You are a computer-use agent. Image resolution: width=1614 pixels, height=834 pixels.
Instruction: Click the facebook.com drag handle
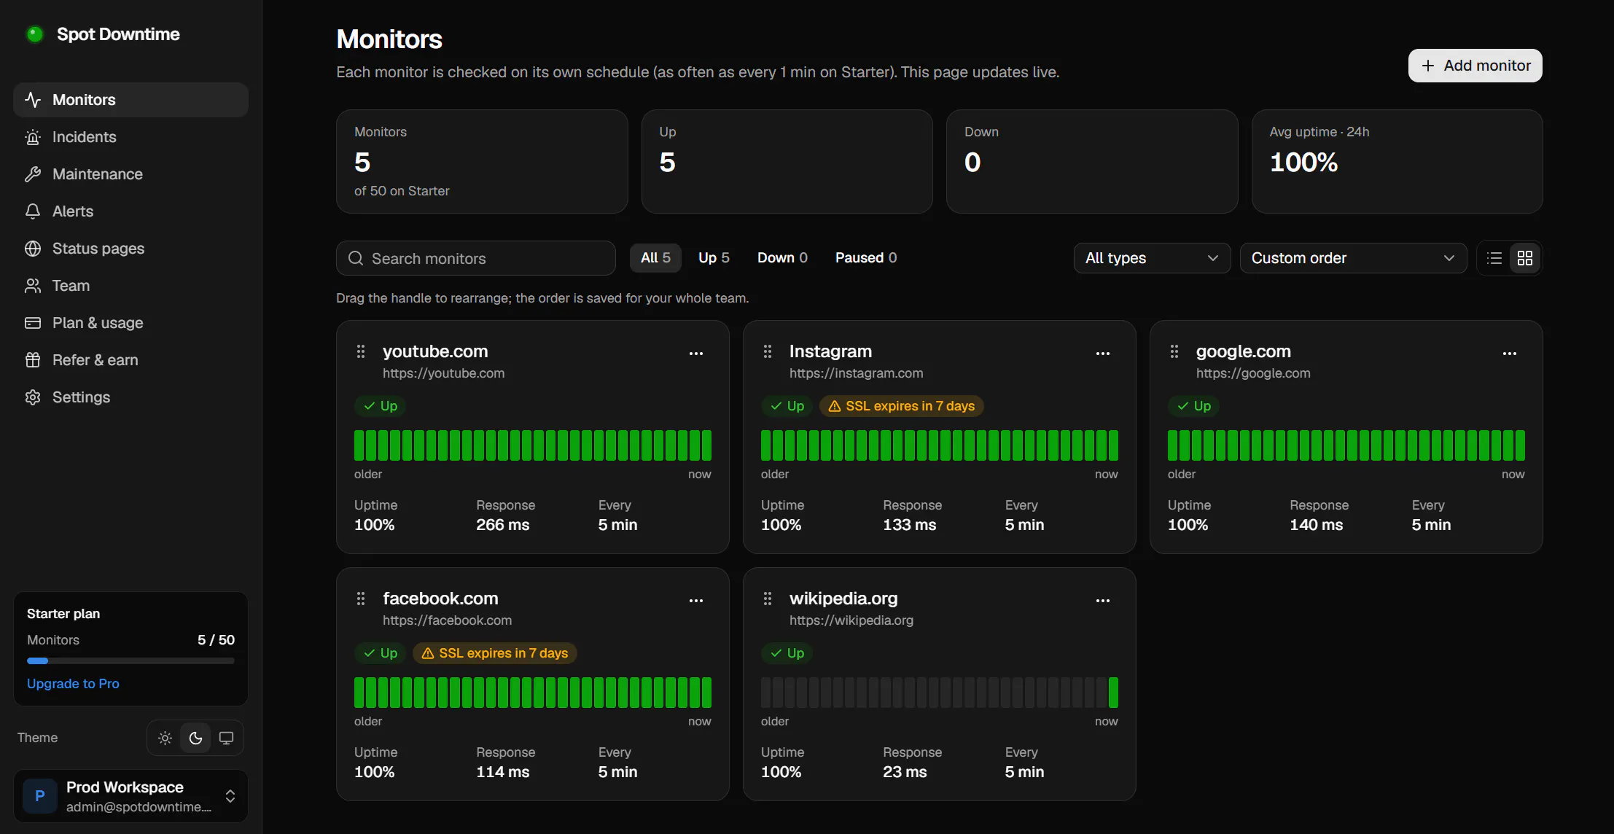point(361,599)
